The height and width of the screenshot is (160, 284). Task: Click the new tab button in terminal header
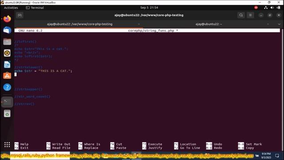point(20,15)
